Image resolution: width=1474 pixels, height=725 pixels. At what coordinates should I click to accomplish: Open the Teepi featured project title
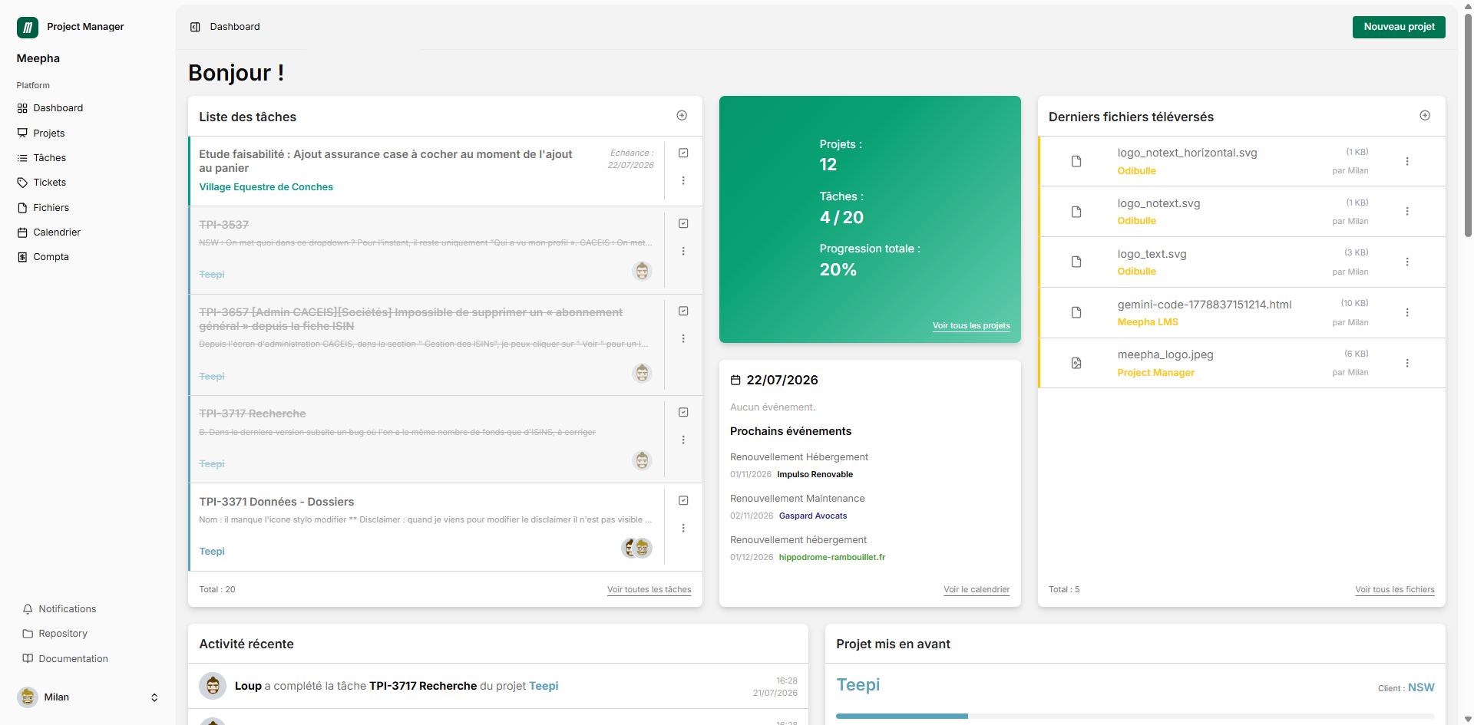click(x=858, y=684)
